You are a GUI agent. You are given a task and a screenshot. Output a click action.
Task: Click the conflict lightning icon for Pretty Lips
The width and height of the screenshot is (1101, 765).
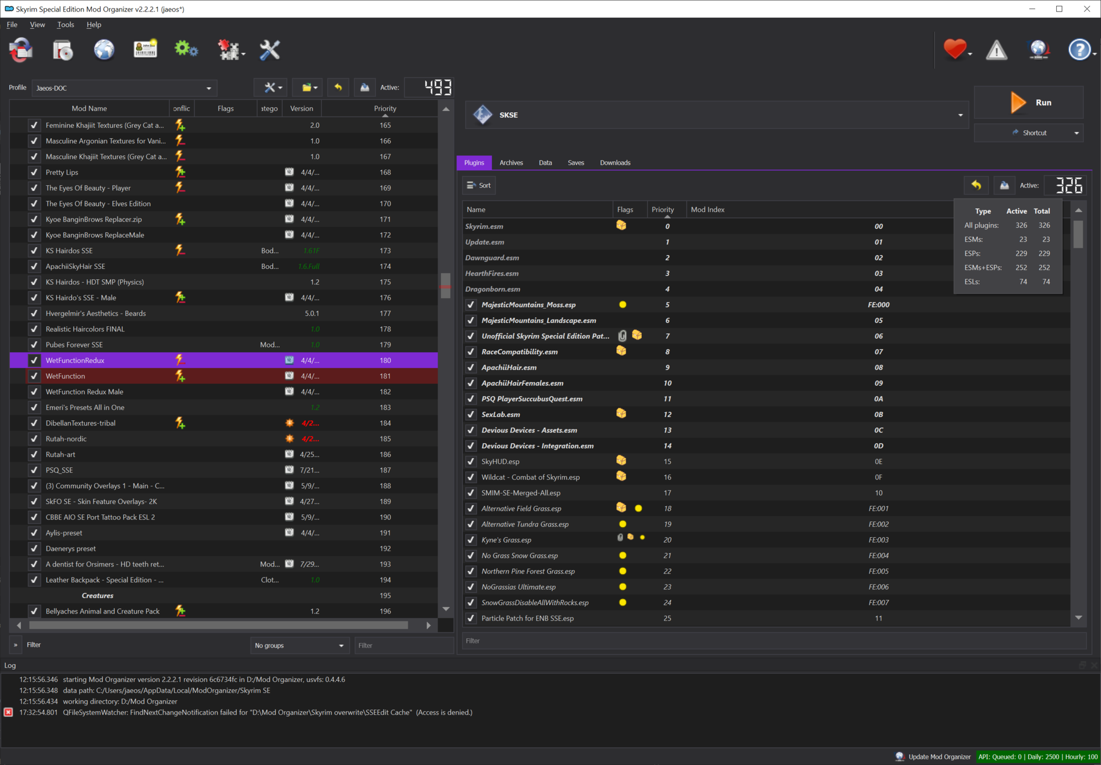coord(180,172)
